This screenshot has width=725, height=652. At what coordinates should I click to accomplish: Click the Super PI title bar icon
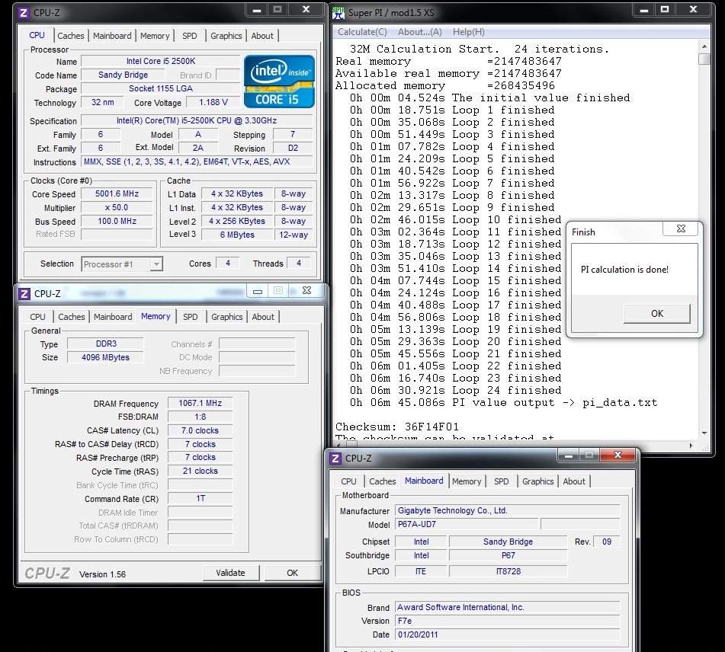point(338,12)
